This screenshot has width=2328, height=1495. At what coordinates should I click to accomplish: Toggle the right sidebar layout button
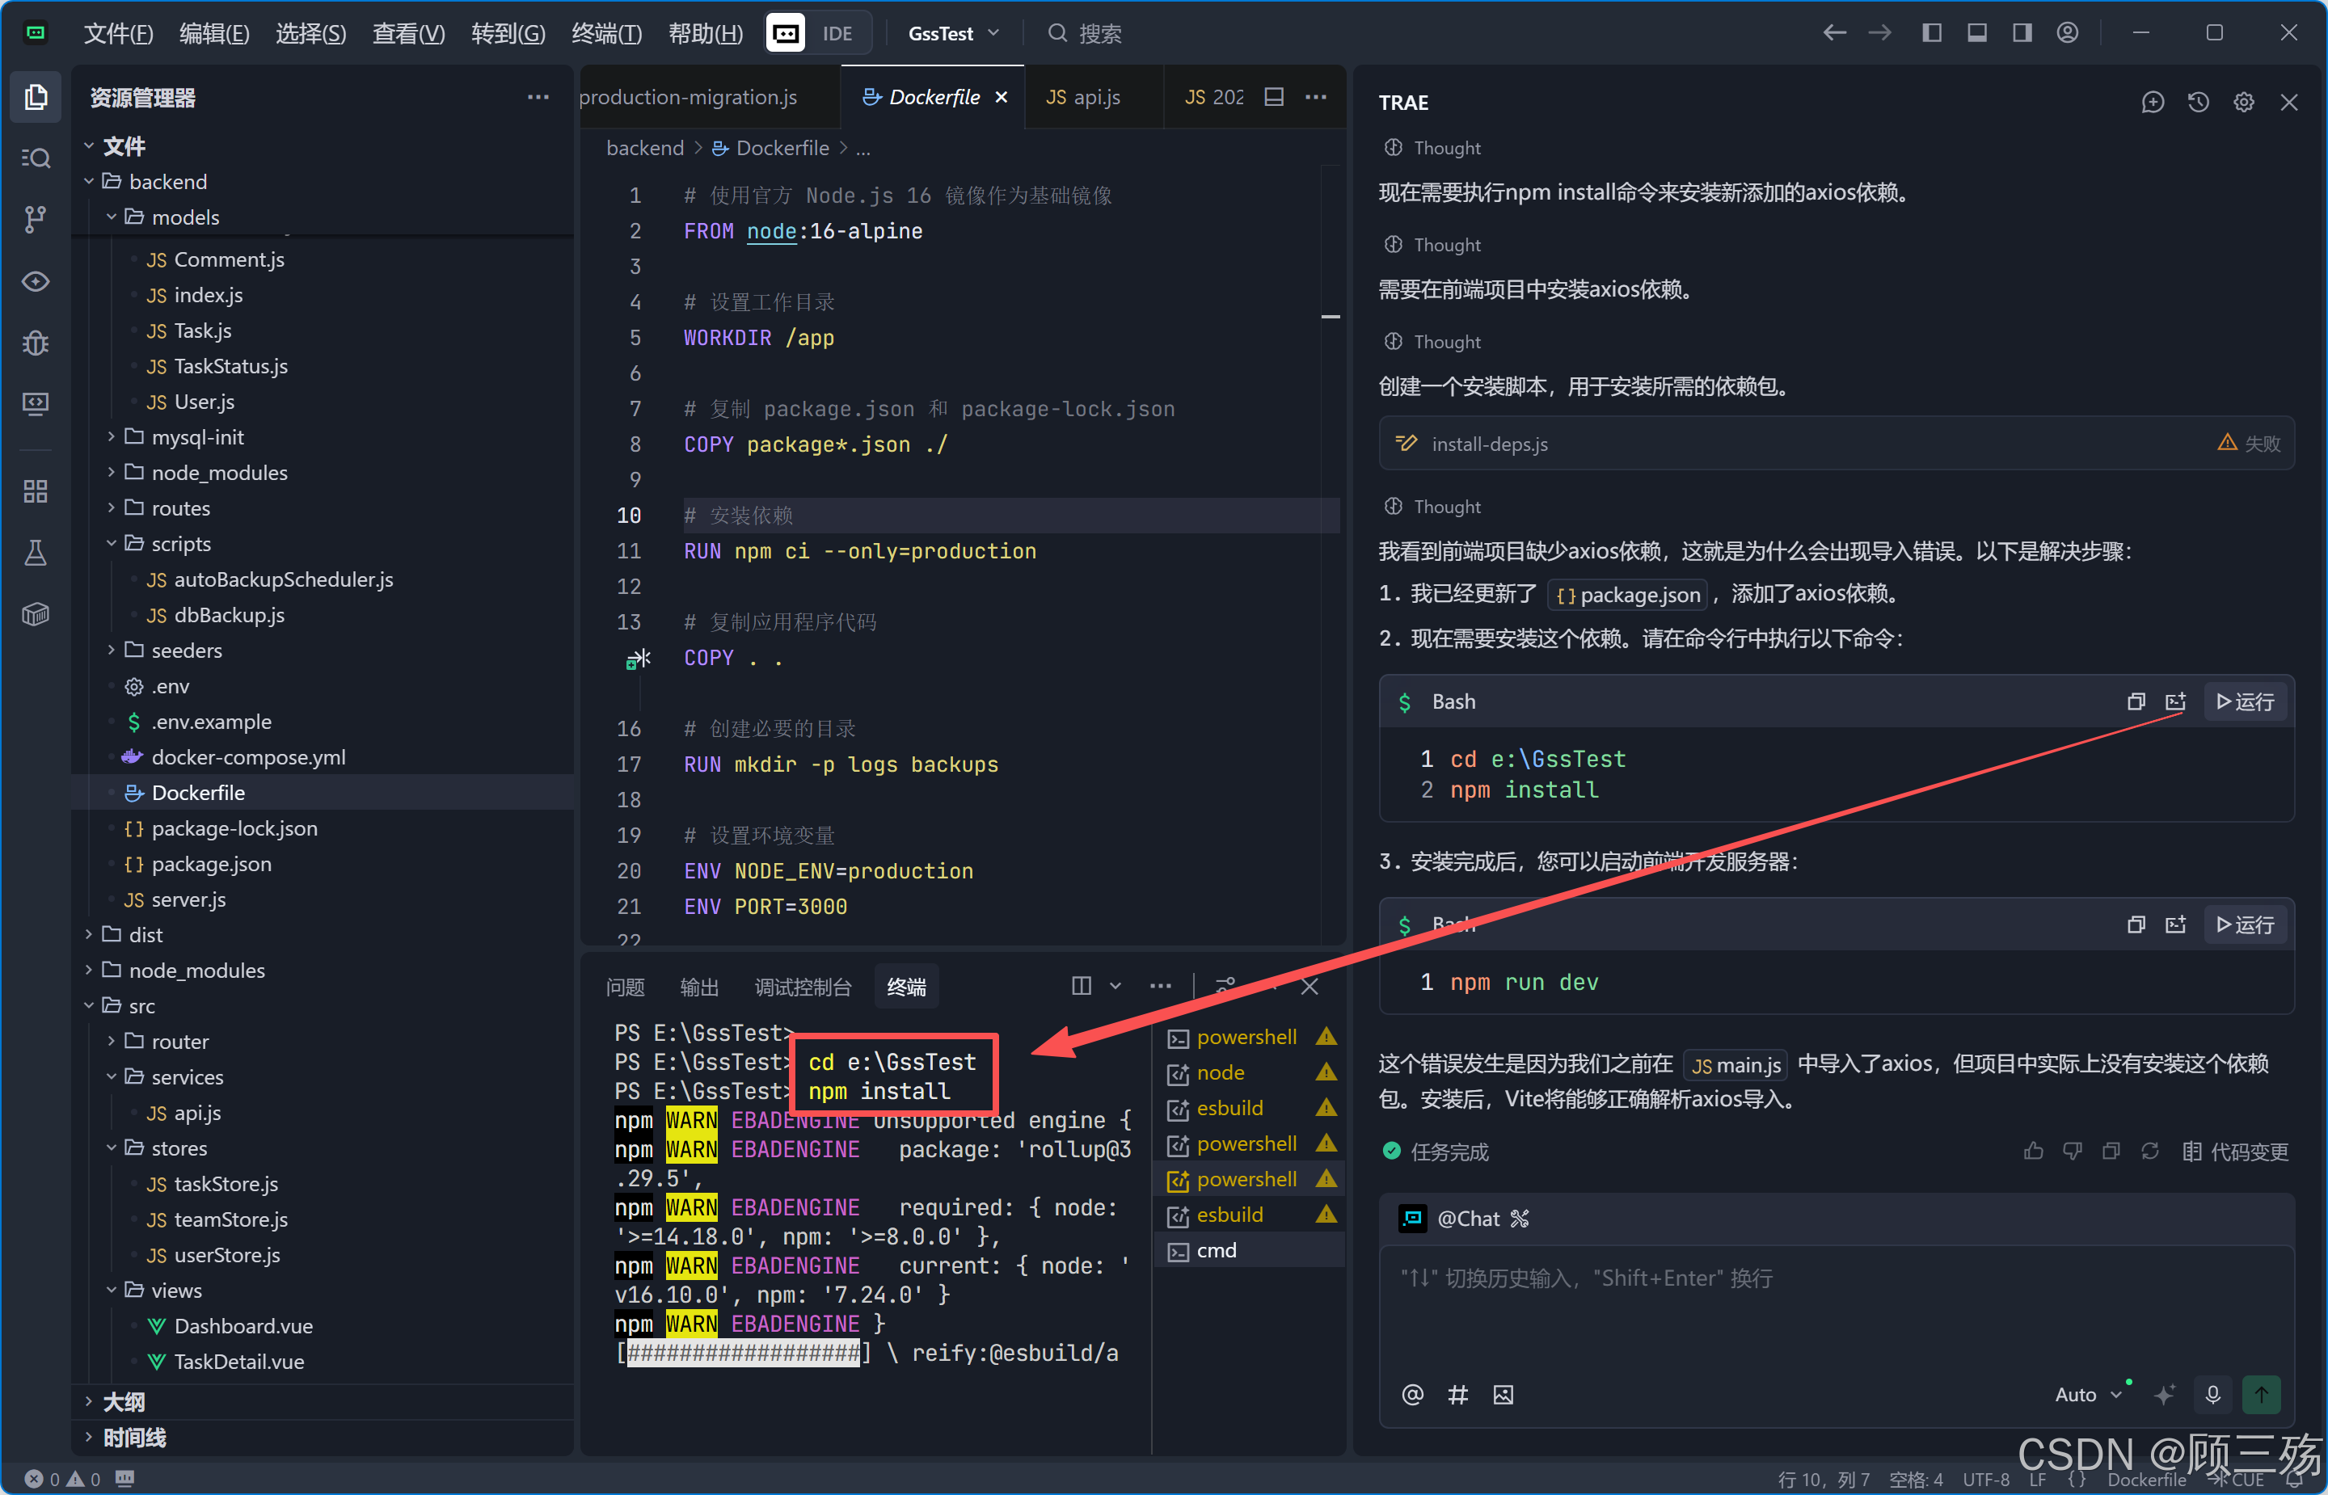coord(2022,33)
